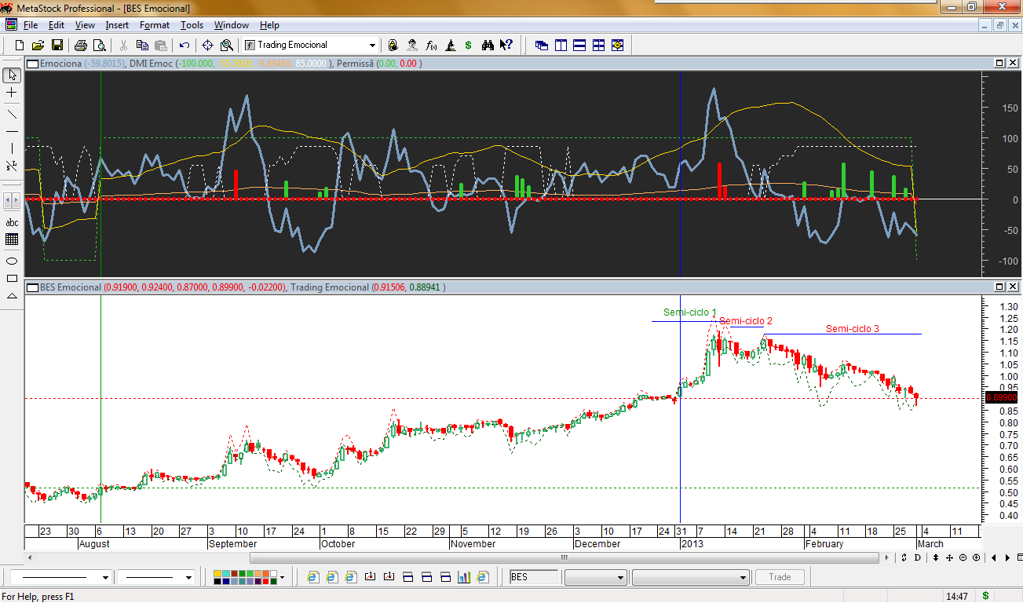Open the grid data window tool
This screenshot has width=1023, height=603.
click(x=12, y=239)
